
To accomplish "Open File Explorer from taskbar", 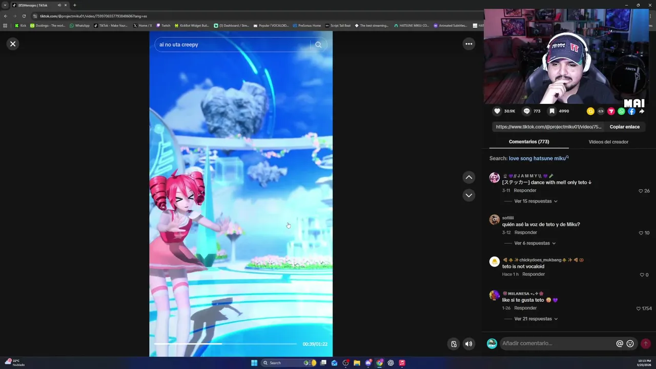I will pyautogui.click(x=357, y=363).
